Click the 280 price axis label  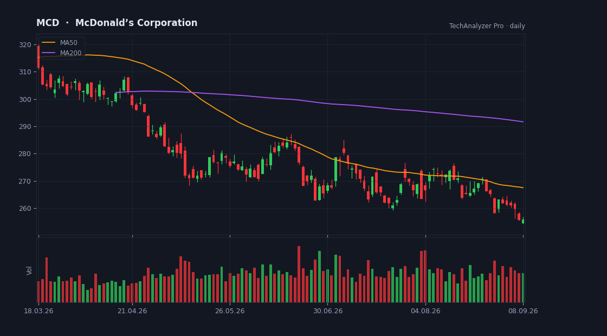25,154
